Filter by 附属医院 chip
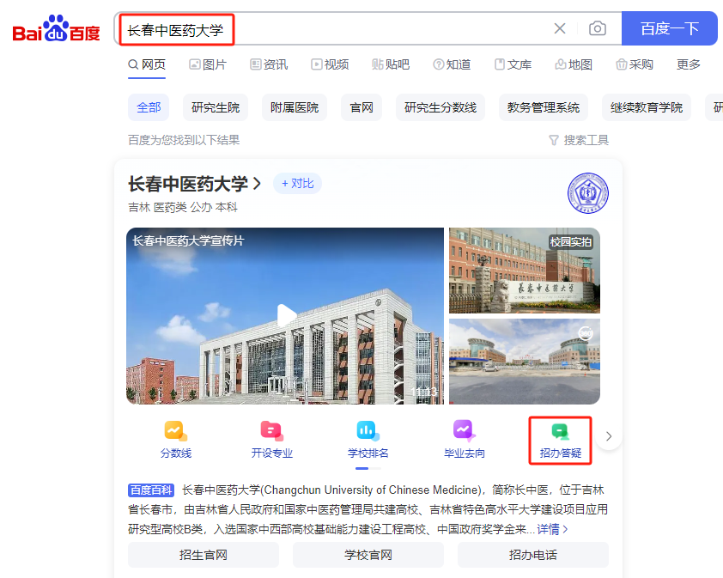This screenshot has width=723, height=578. [295, 107]
